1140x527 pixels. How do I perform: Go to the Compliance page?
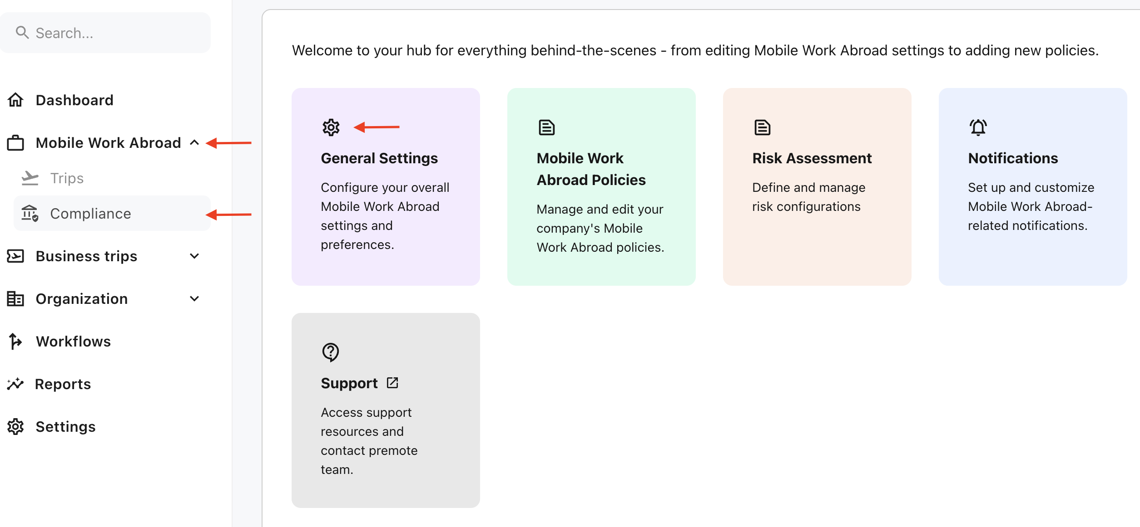coord(90,214)
